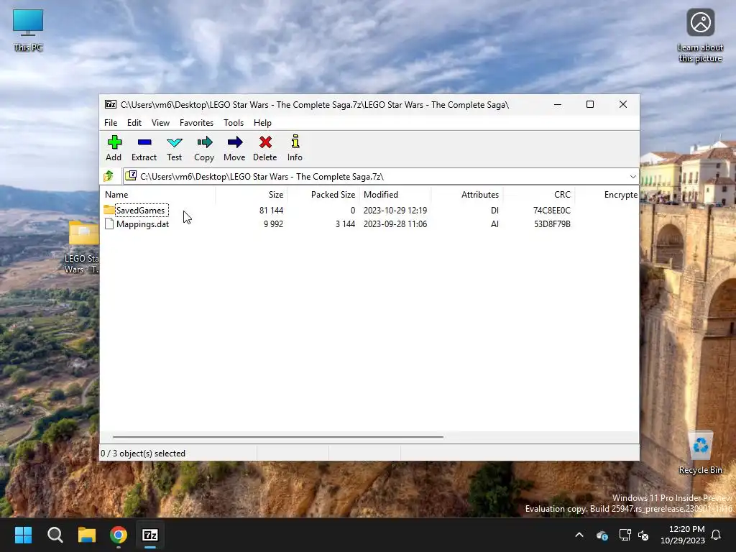Click the 2023-10-29 12:19 modified date

[395, 211]
